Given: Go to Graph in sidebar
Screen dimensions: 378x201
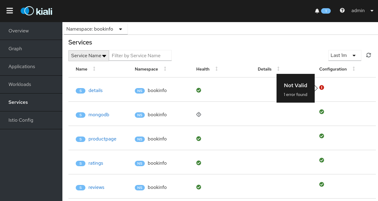Looking at the screenshot, I should 31,49.
